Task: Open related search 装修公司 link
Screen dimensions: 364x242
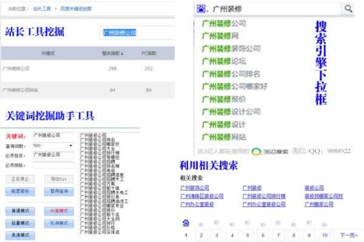Action: point(314,188)
